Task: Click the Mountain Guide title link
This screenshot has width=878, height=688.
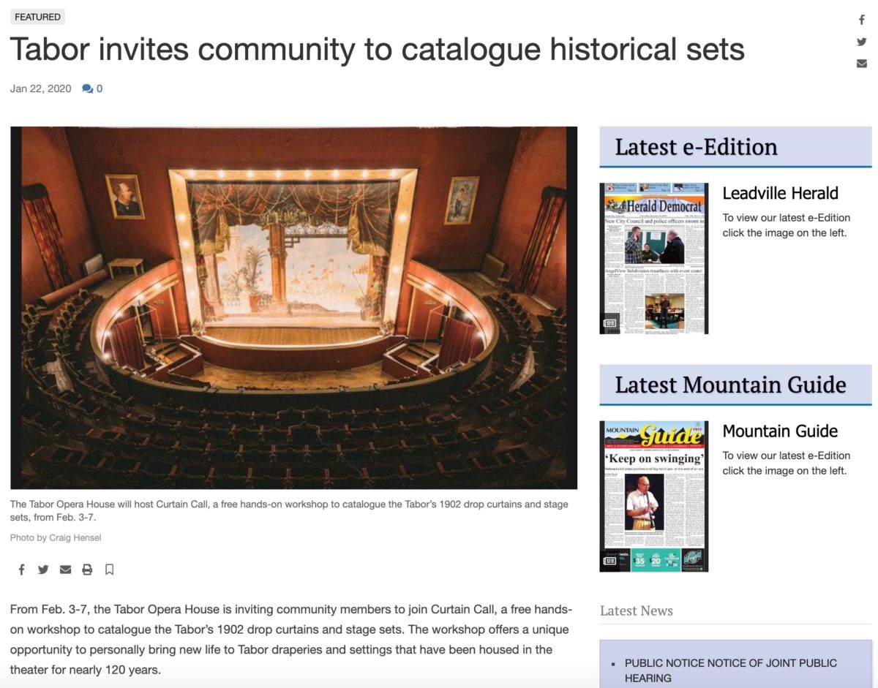Action: coord(780,431)
